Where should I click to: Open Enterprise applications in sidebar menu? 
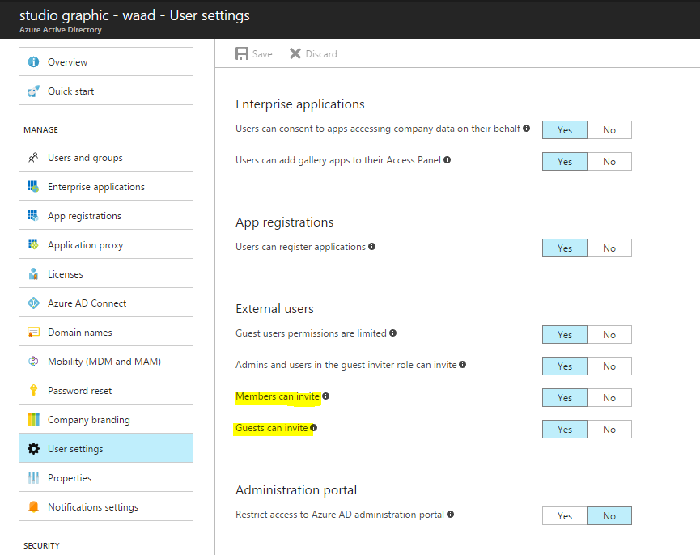point(106,187)
